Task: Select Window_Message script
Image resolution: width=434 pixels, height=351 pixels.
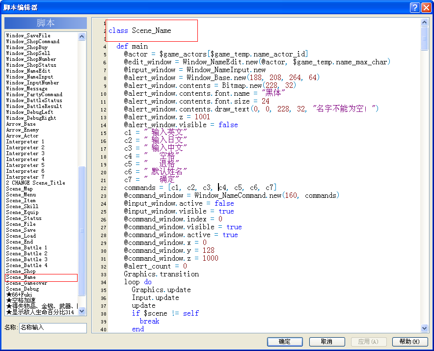Action: [27, 88]
